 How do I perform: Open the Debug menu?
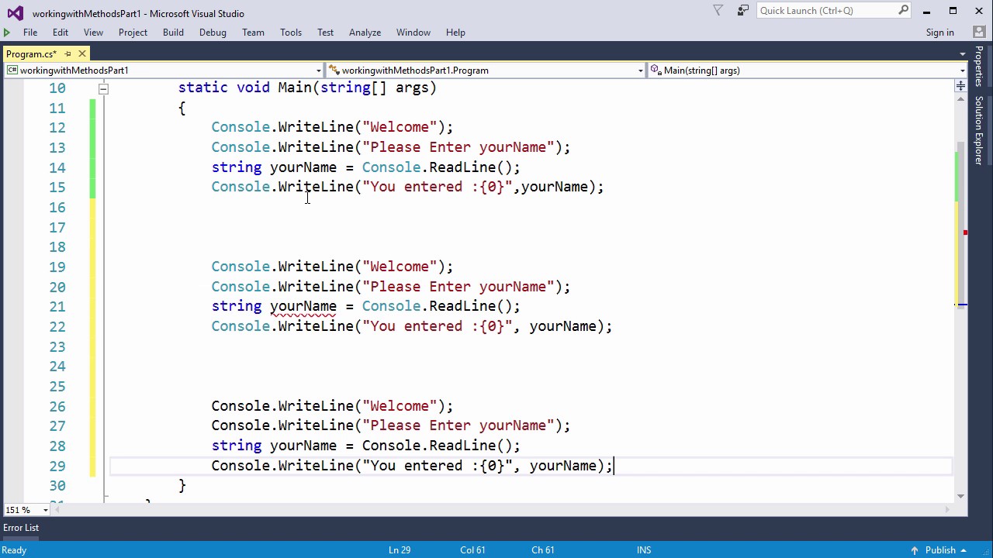click(213, 32)
